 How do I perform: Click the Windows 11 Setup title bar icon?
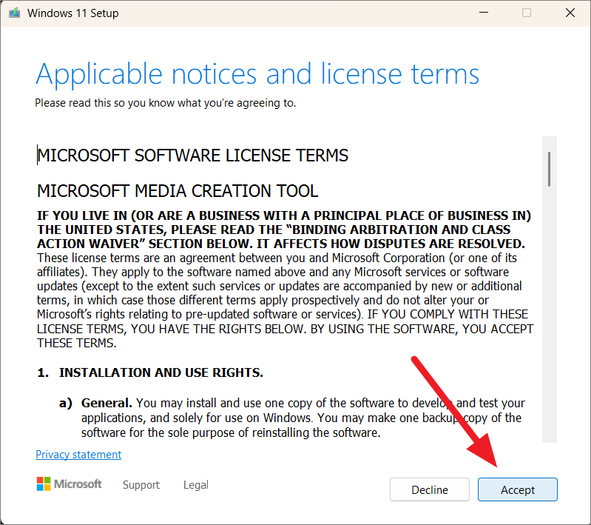[x=15, y=13]
